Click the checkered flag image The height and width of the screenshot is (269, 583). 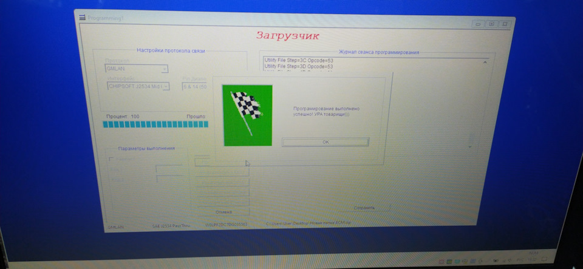(247, 115)
